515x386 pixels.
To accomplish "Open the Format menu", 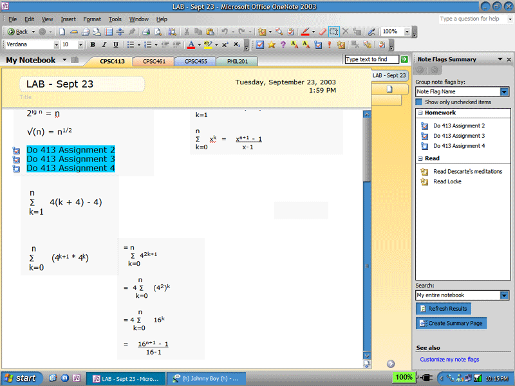I will click(92, 19).
